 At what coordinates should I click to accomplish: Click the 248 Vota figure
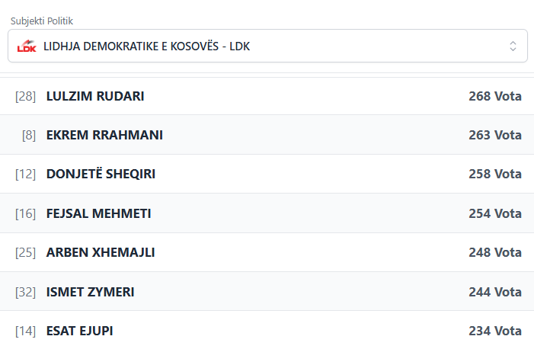click(495, 252)
